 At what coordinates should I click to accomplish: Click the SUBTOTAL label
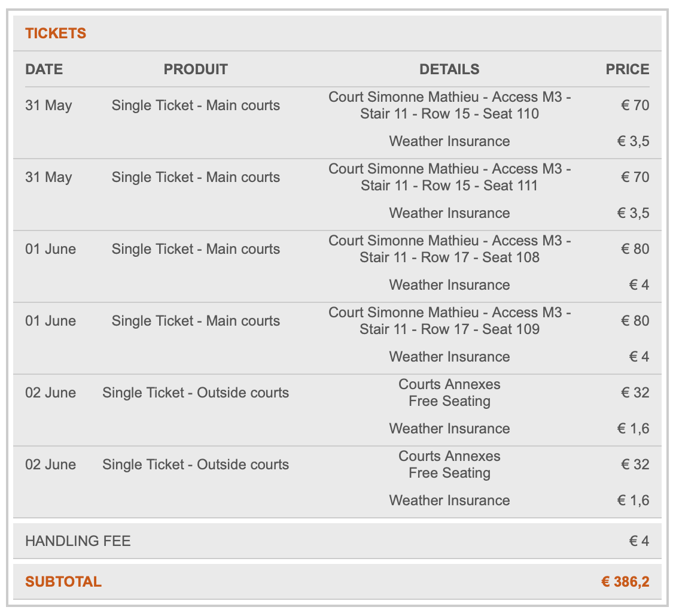(x=63, y=581)
